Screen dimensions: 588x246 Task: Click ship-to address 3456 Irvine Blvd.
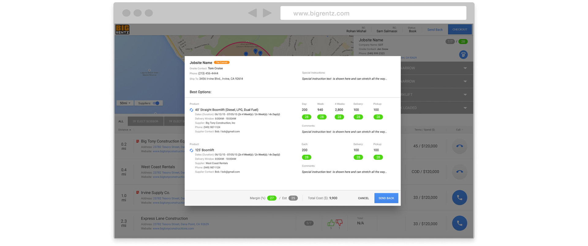click(221, 79)
